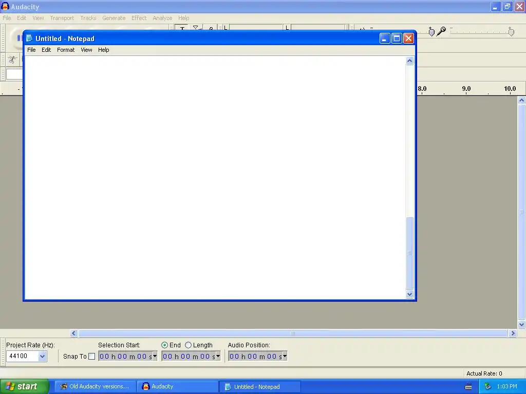Click Notepad scrollbar down arrow
526x394 pixels.
(x=409, y=294)
